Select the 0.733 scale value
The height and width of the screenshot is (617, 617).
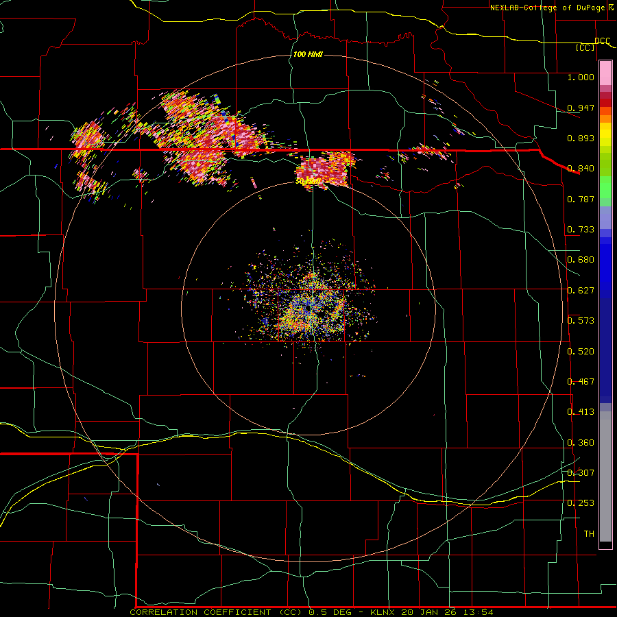(581, 230)
